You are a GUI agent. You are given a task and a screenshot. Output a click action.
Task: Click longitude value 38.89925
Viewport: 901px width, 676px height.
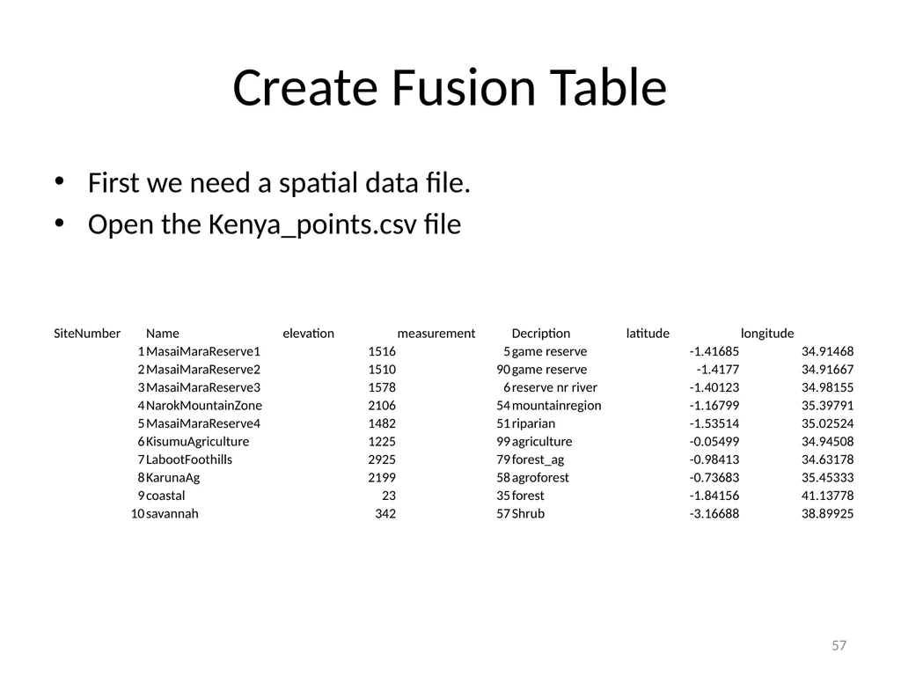(827, 513)
